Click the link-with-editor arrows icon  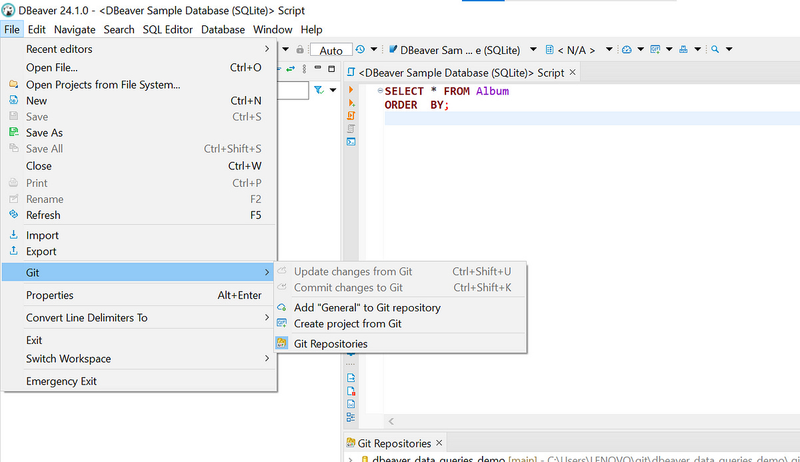click(x=291, y=69)
